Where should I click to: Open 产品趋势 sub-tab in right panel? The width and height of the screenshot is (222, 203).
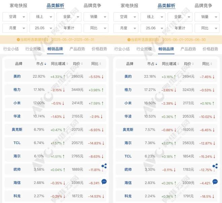[x=188, y=49]
